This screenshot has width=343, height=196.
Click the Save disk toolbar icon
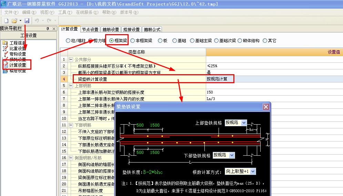27,21
